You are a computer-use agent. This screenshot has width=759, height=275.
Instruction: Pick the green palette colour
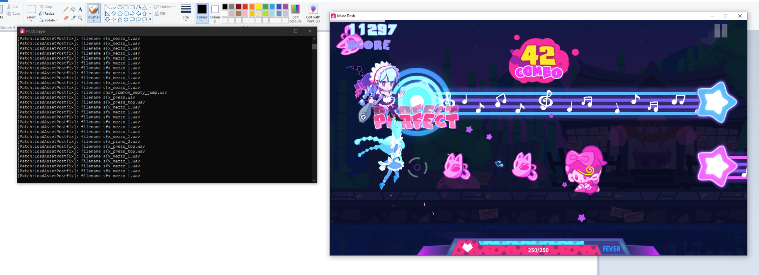(x=265, y=7)
